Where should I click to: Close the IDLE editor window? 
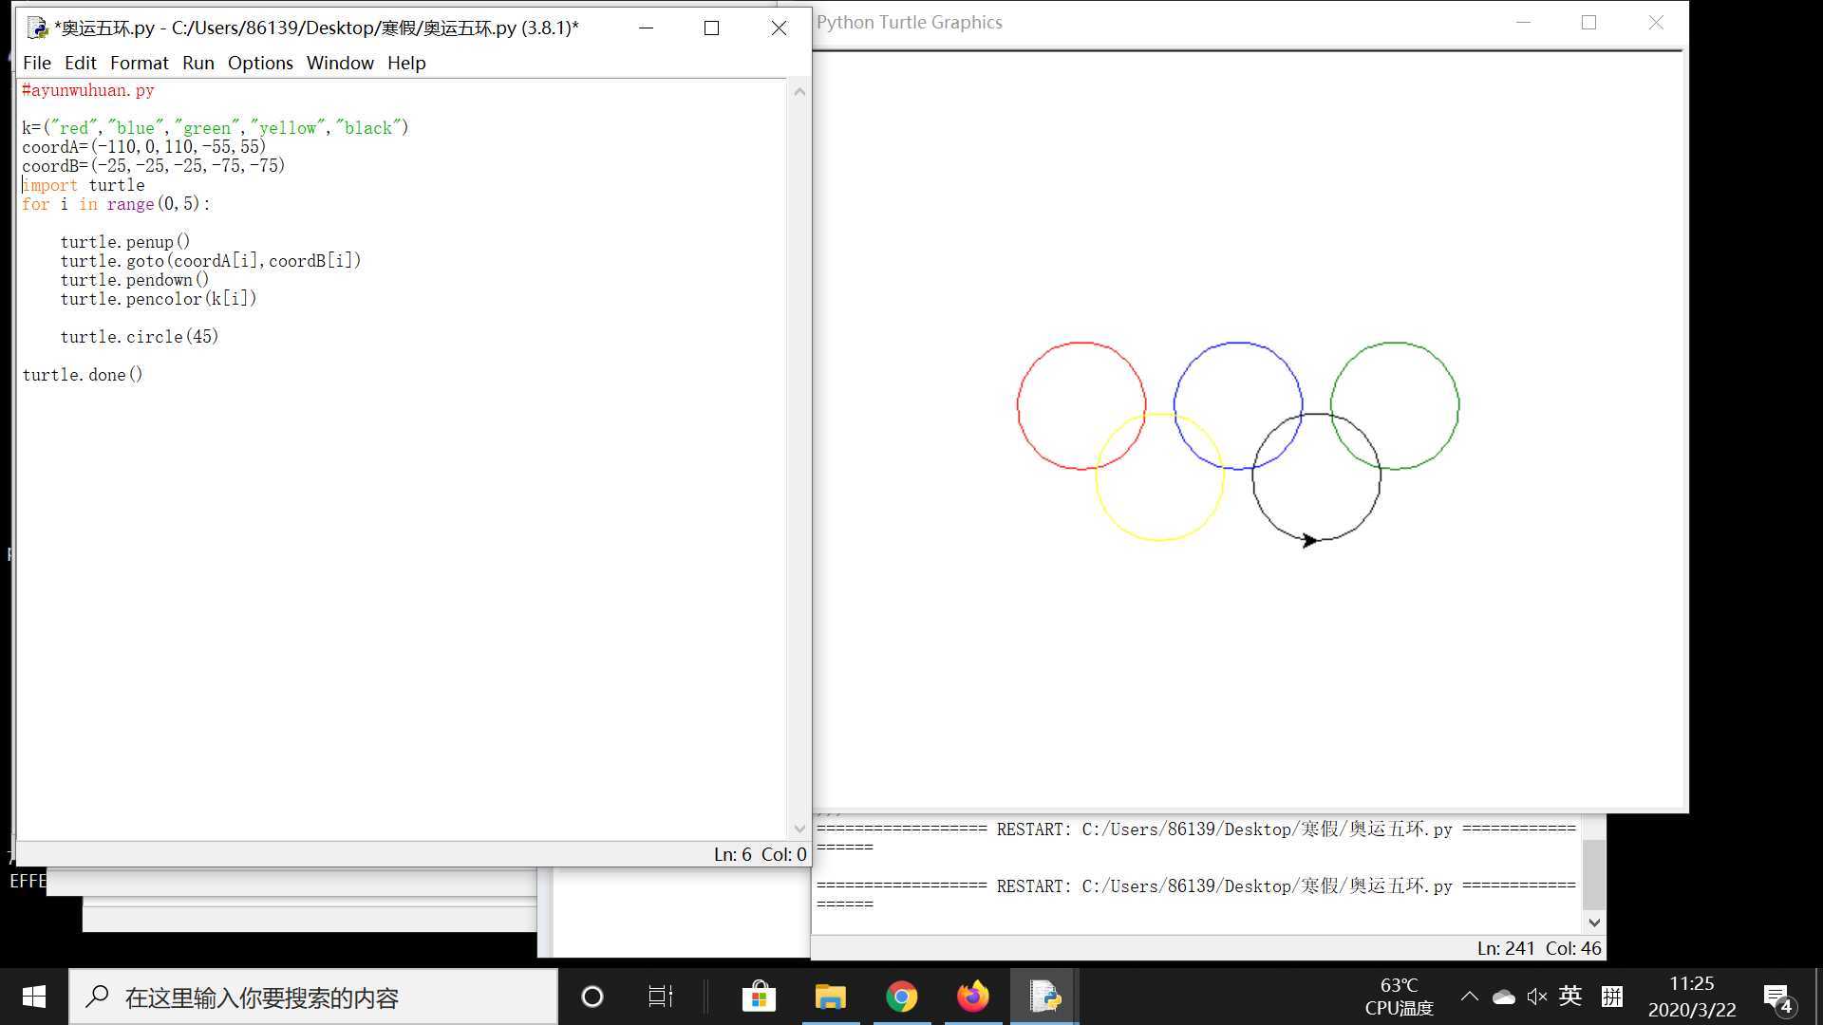[779, 28]
